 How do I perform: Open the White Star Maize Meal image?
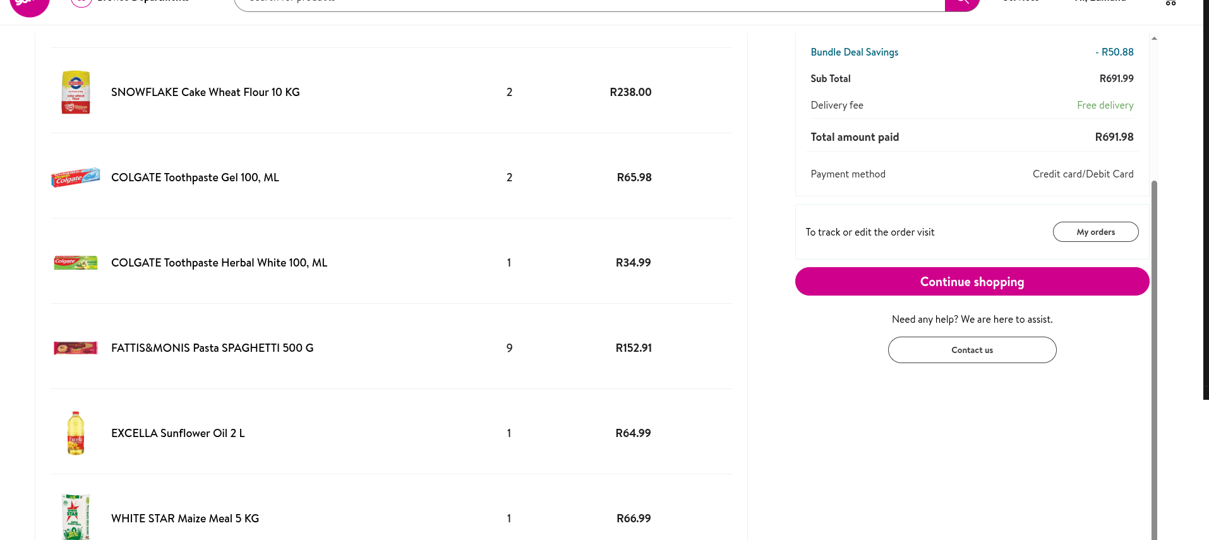pos(76,517)
